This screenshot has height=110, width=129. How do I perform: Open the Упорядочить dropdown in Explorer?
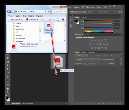(16, 19)
